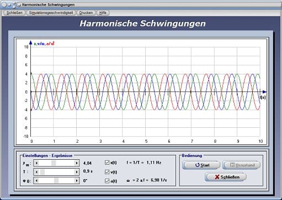Toggle the v(t) curve checkbox

click(107, 172)
